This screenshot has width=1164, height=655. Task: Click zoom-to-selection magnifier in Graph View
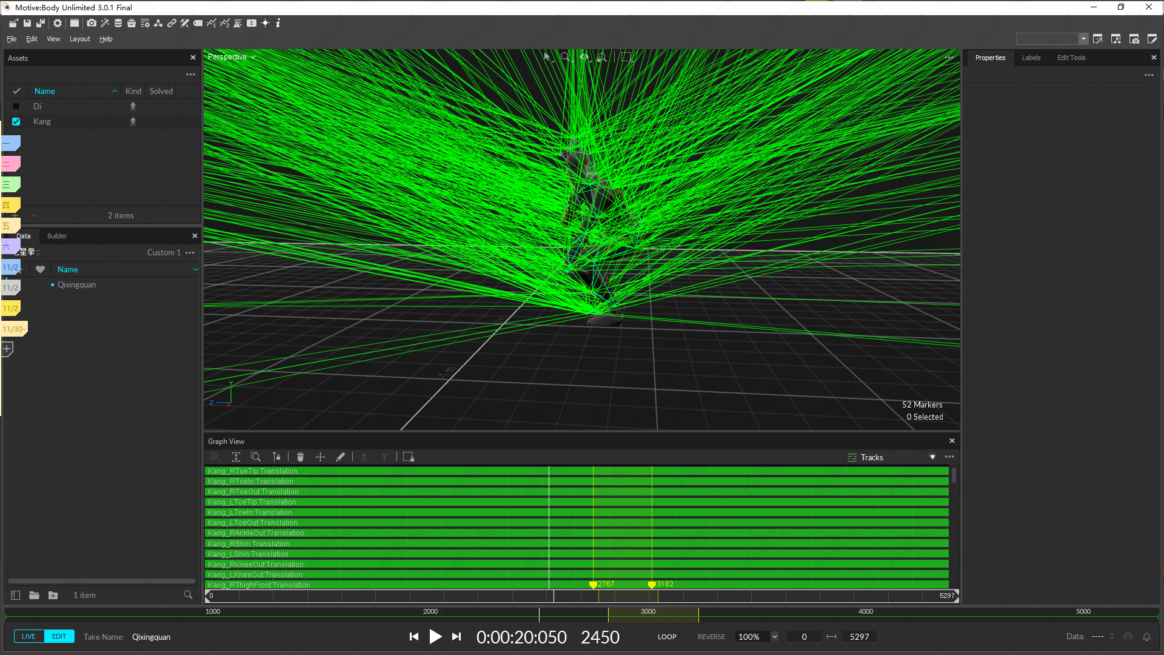tap(255, 457)
